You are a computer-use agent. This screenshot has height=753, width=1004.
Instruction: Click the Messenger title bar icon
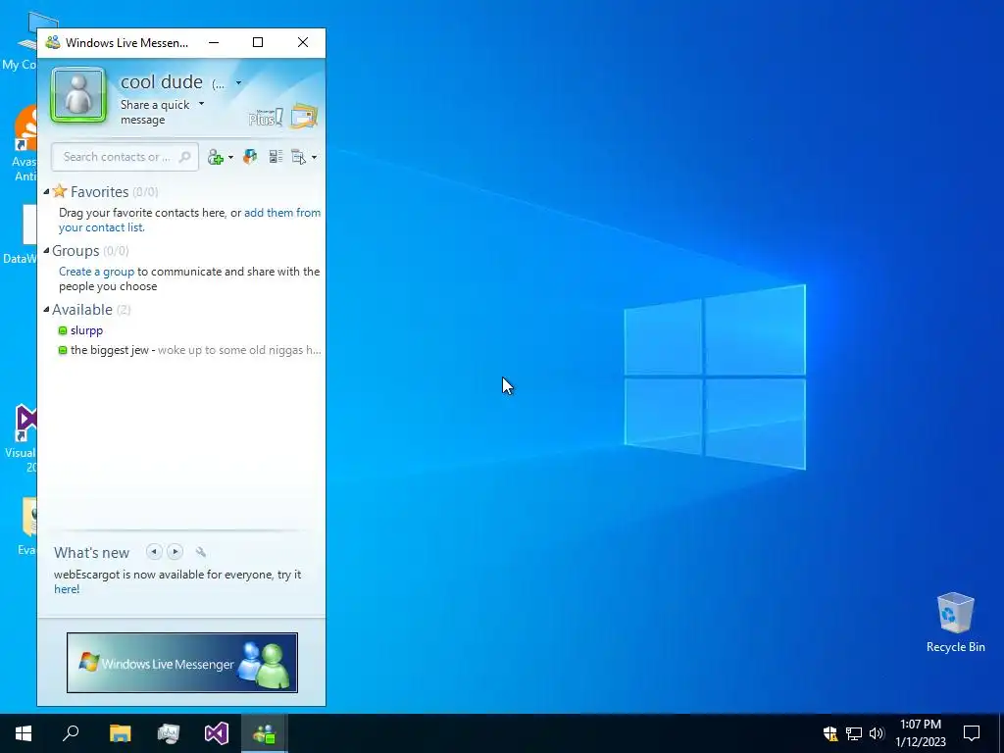(x=53, y=42)
